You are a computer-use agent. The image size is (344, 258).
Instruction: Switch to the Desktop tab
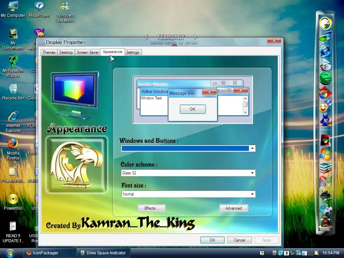coord(66,52)
